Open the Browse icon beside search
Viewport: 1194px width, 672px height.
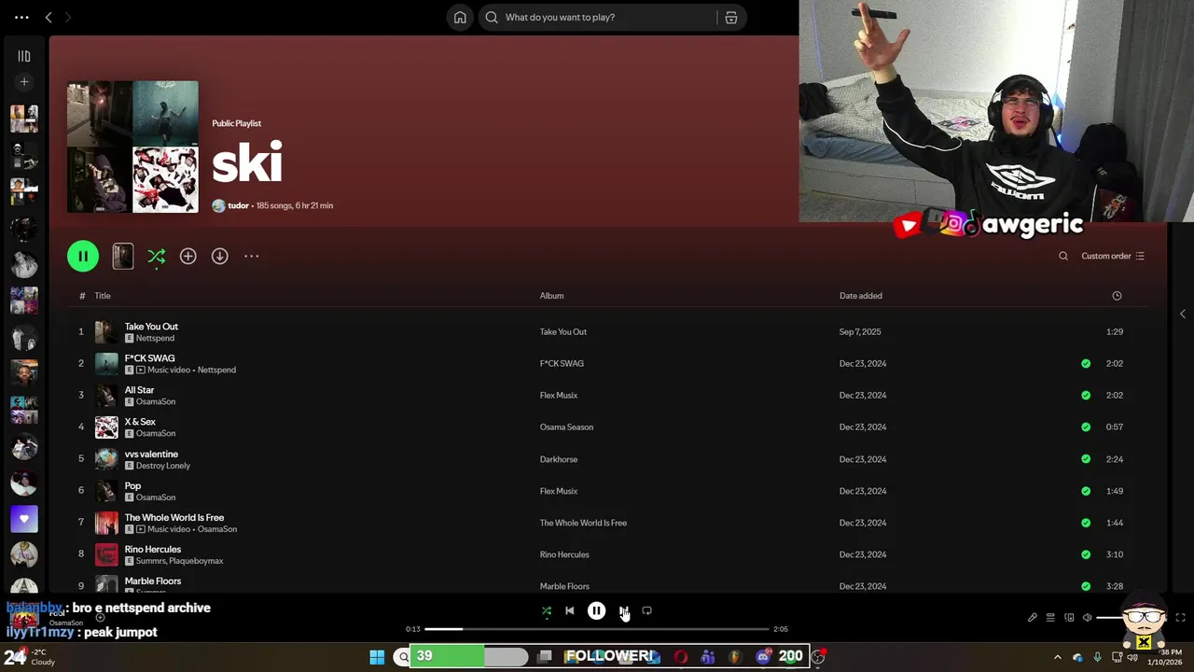pos(731,17)
